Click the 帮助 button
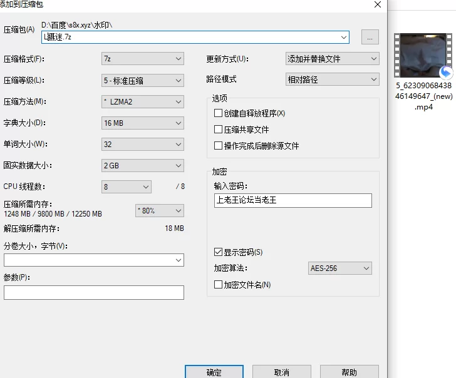This screenshot has width=456, height=378. tap(350, 372)
